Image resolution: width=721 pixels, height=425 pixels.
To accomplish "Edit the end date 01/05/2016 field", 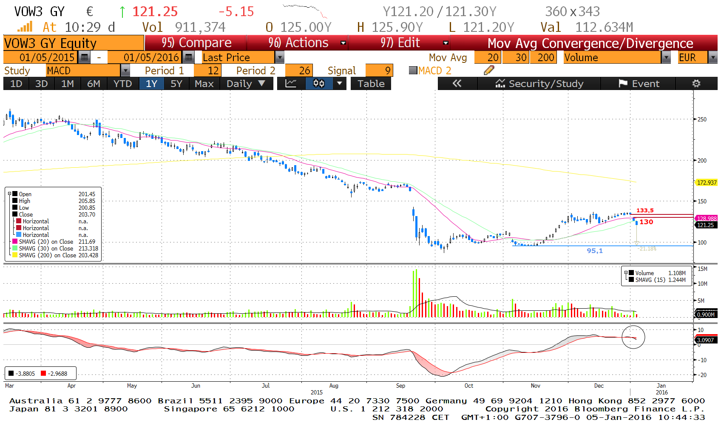I will [x=145, y=57].
